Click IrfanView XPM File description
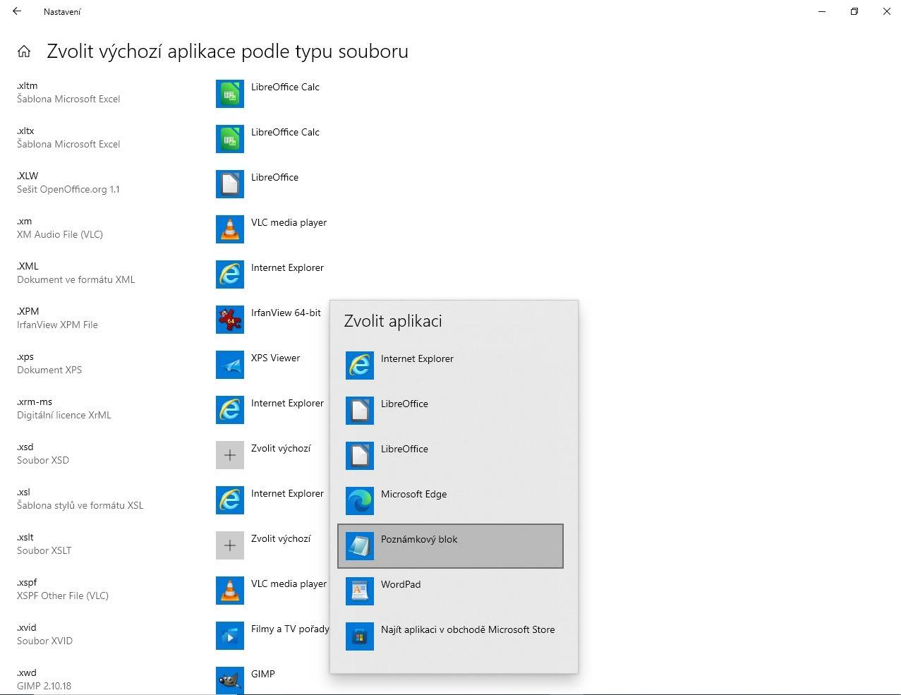Viewport: 901px width, 695px height. pos(57,325)
